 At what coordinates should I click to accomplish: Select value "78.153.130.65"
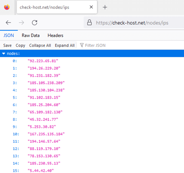pos(44,156)
